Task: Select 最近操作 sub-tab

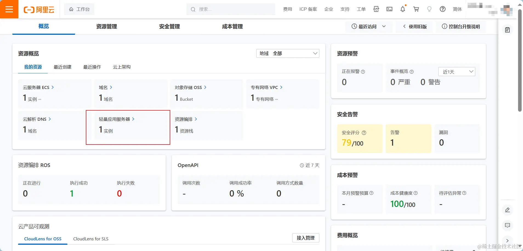Action: tap(92, 67)
